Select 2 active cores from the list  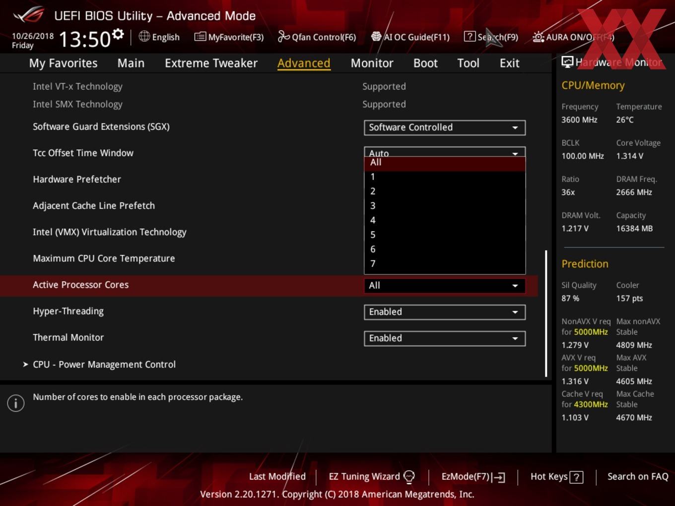pos(445,191)
